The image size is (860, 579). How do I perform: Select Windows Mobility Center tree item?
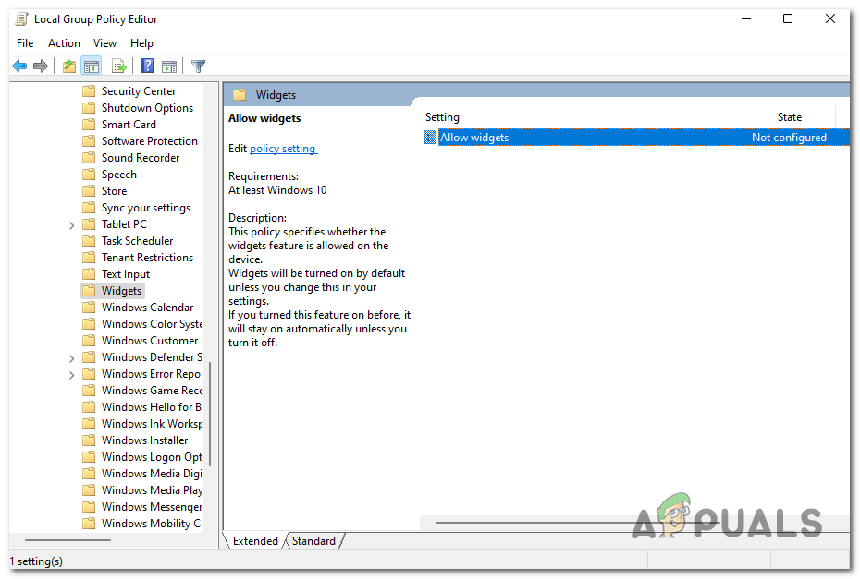152,523
